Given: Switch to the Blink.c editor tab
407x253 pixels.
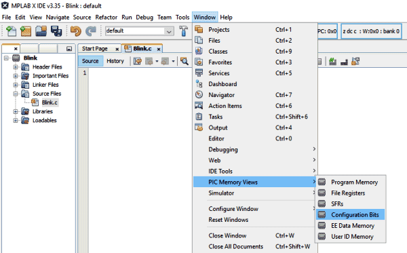Looking at the screenshot, I should pyautogui.click(x=142, y=49).
